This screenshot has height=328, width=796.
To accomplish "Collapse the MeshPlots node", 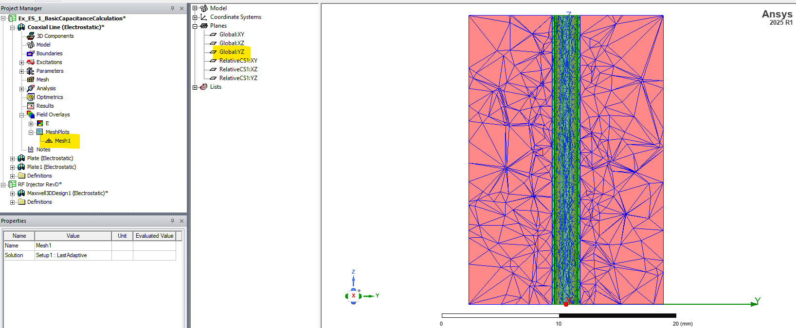I will click(x=31, y=132).
